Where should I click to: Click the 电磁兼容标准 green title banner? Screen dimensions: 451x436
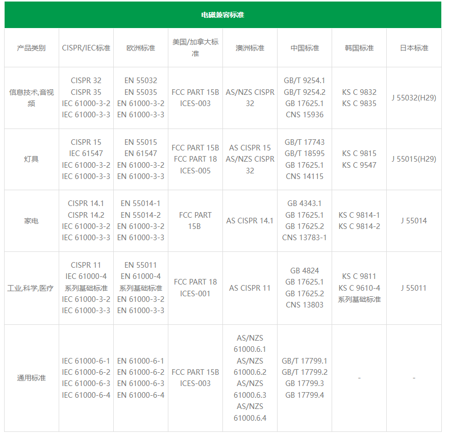[222, 15]
